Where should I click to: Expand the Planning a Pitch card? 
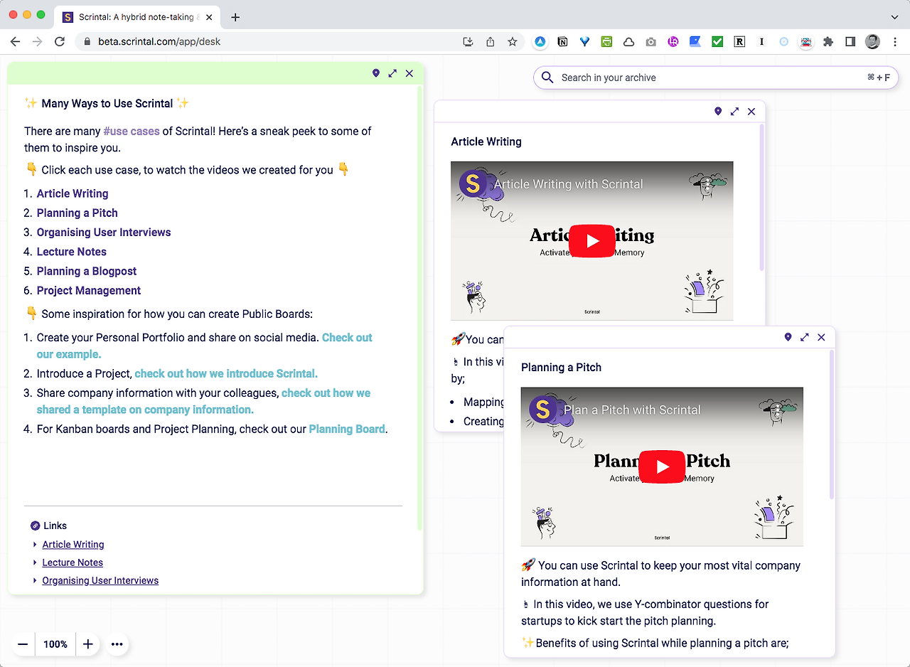pos(805,337)
